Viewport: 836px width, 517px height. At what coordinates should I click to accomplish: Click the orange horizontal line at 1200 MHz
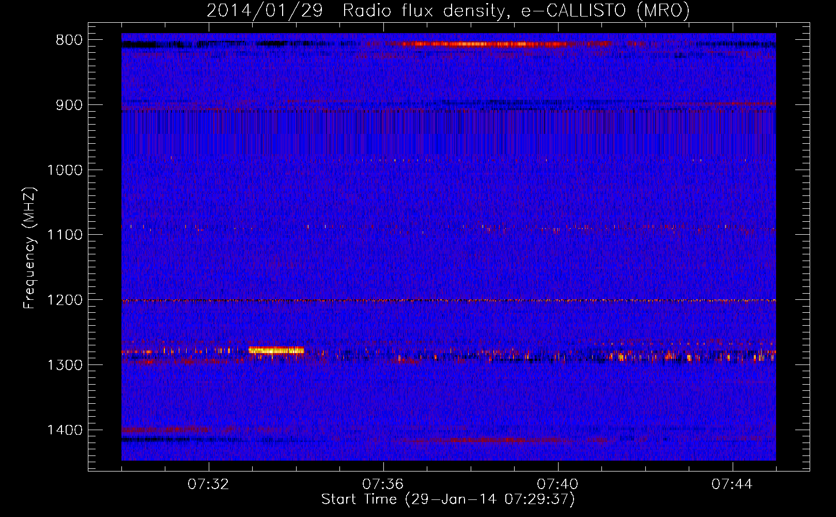(448, 300)
